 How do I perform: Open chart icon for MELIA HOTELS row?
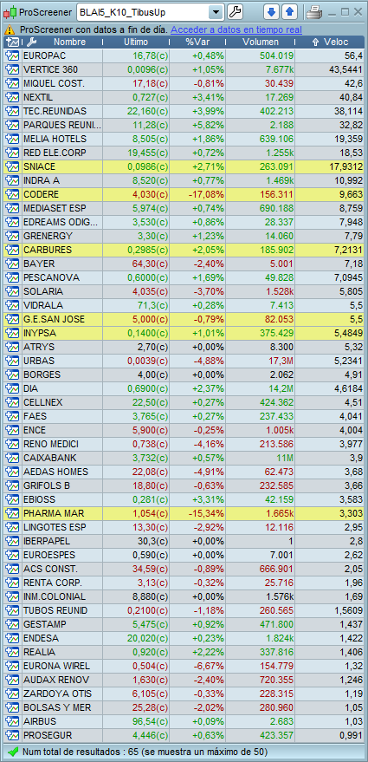click(x=11, y=139)
